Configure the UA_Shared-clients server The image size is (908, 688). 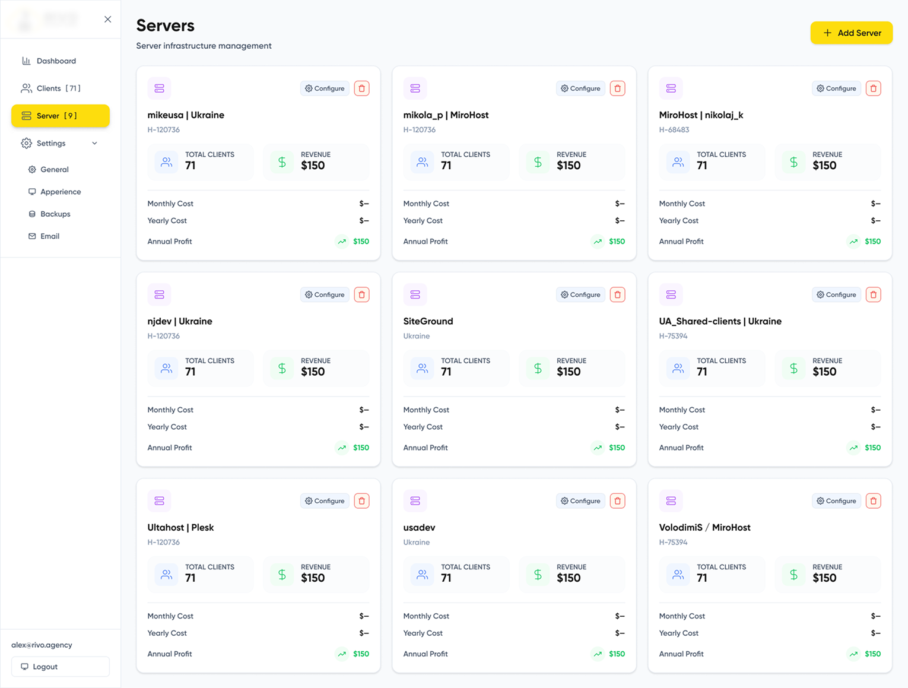[836, 294]
